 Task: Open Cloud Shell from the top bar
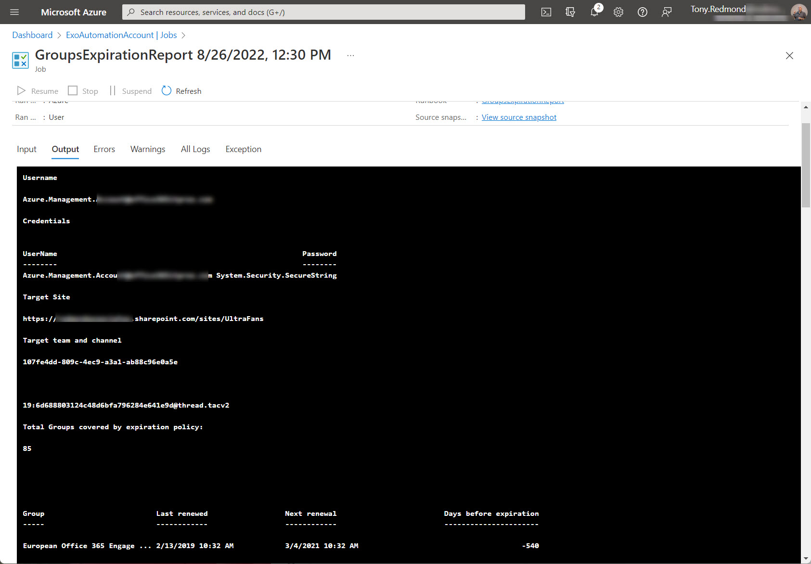pyautogui.click(x=546, y=12)
